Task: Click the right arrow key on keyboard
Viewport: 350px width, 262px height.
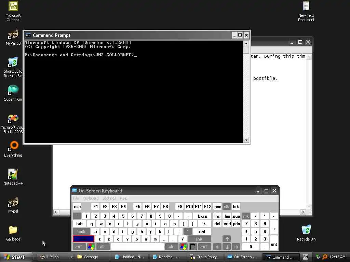Action: [236, 247]
